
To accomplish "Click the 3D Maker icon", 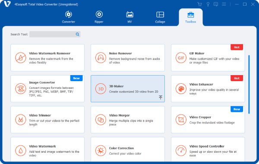I will click(x=101, y=88).
